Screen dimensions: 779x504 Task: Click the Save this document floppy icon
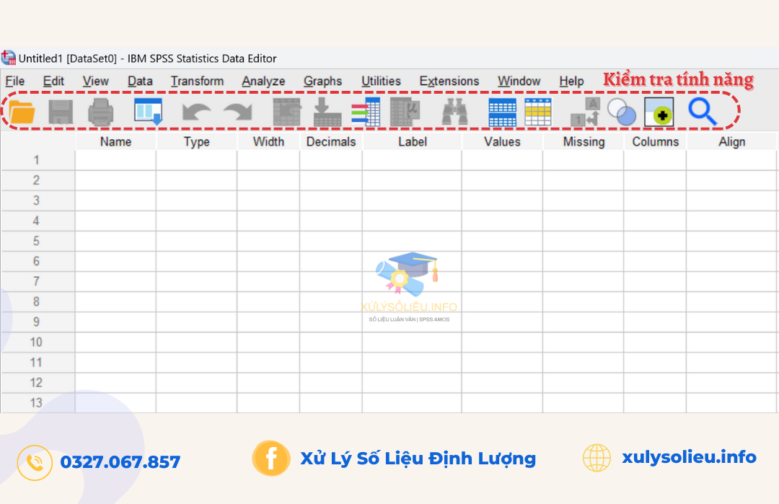point(61,112)
